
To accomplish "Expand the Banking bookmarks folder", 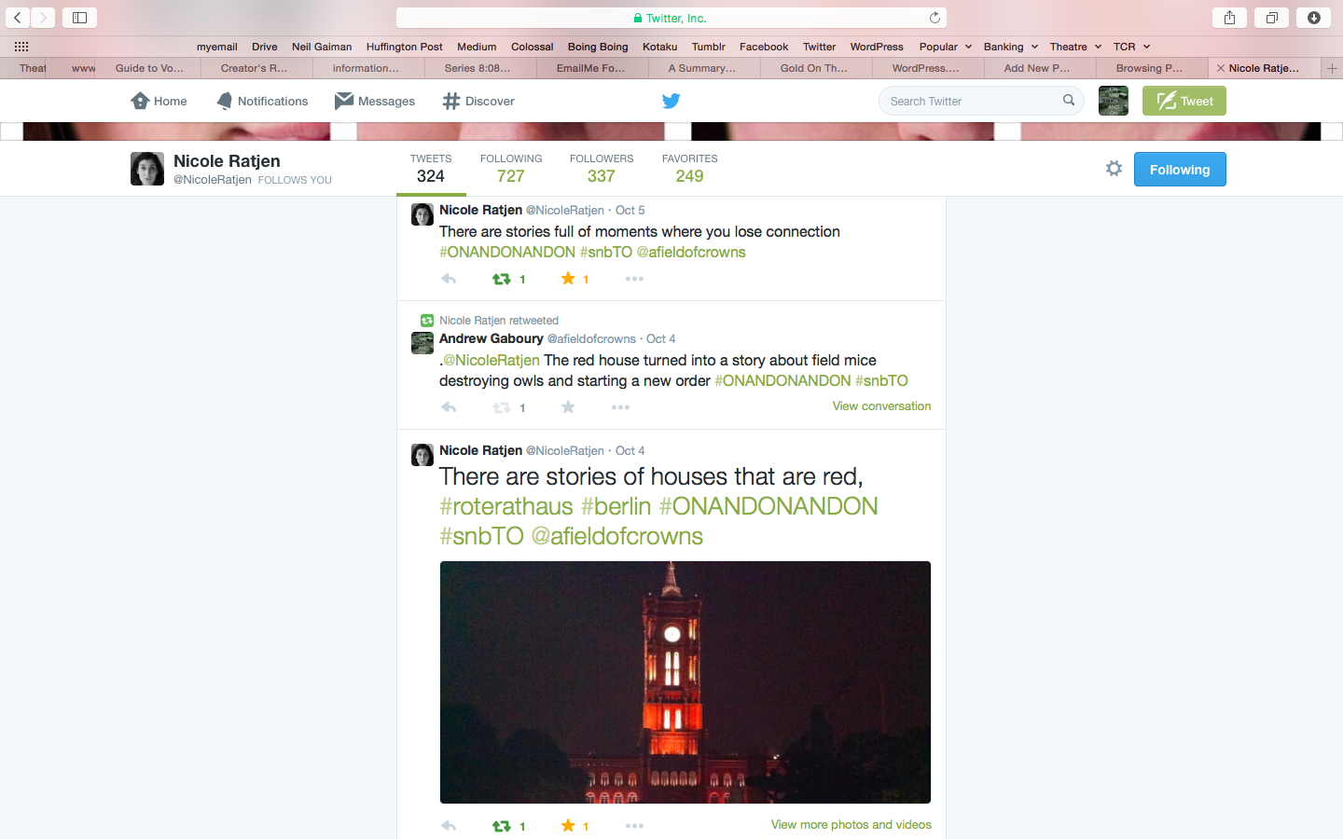I will tap(1011, 47).
